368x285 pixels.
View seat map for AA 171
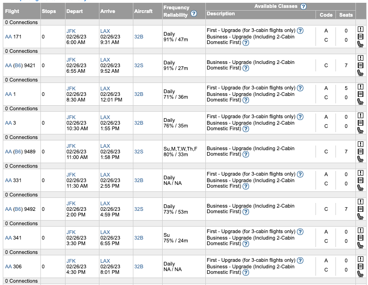click(x=360, y=44)
